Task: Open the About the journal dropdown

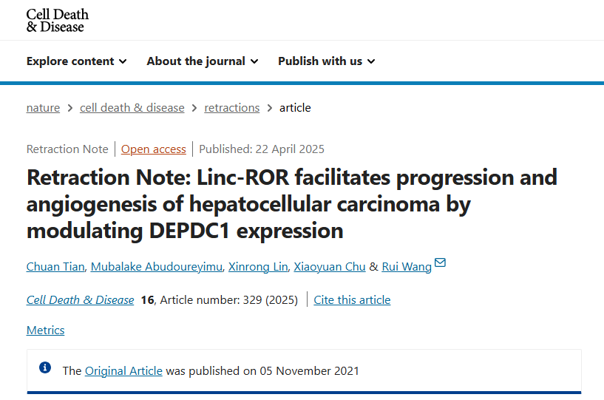Action: pos(203,61)
